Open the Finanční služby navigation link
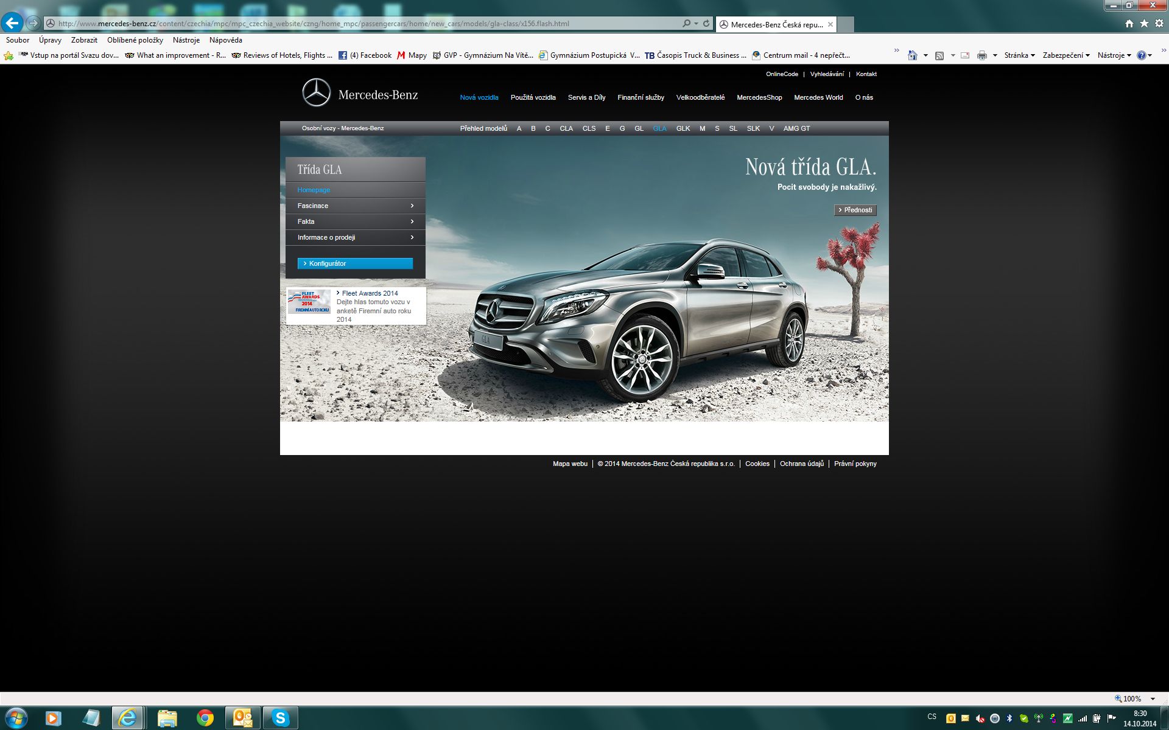This screenshot has height=730, width=1169. click(x=641, y=97)
